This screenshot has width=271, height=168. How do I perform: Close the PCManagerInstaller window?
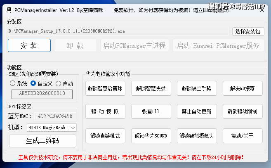[262, 10]
